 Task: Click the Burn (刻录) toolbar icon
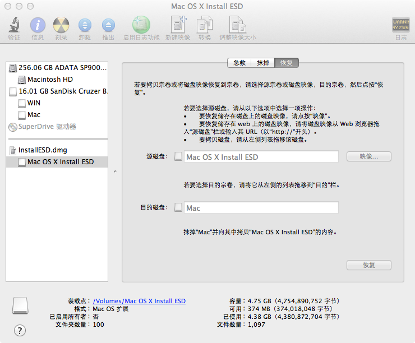pos(61,25)
